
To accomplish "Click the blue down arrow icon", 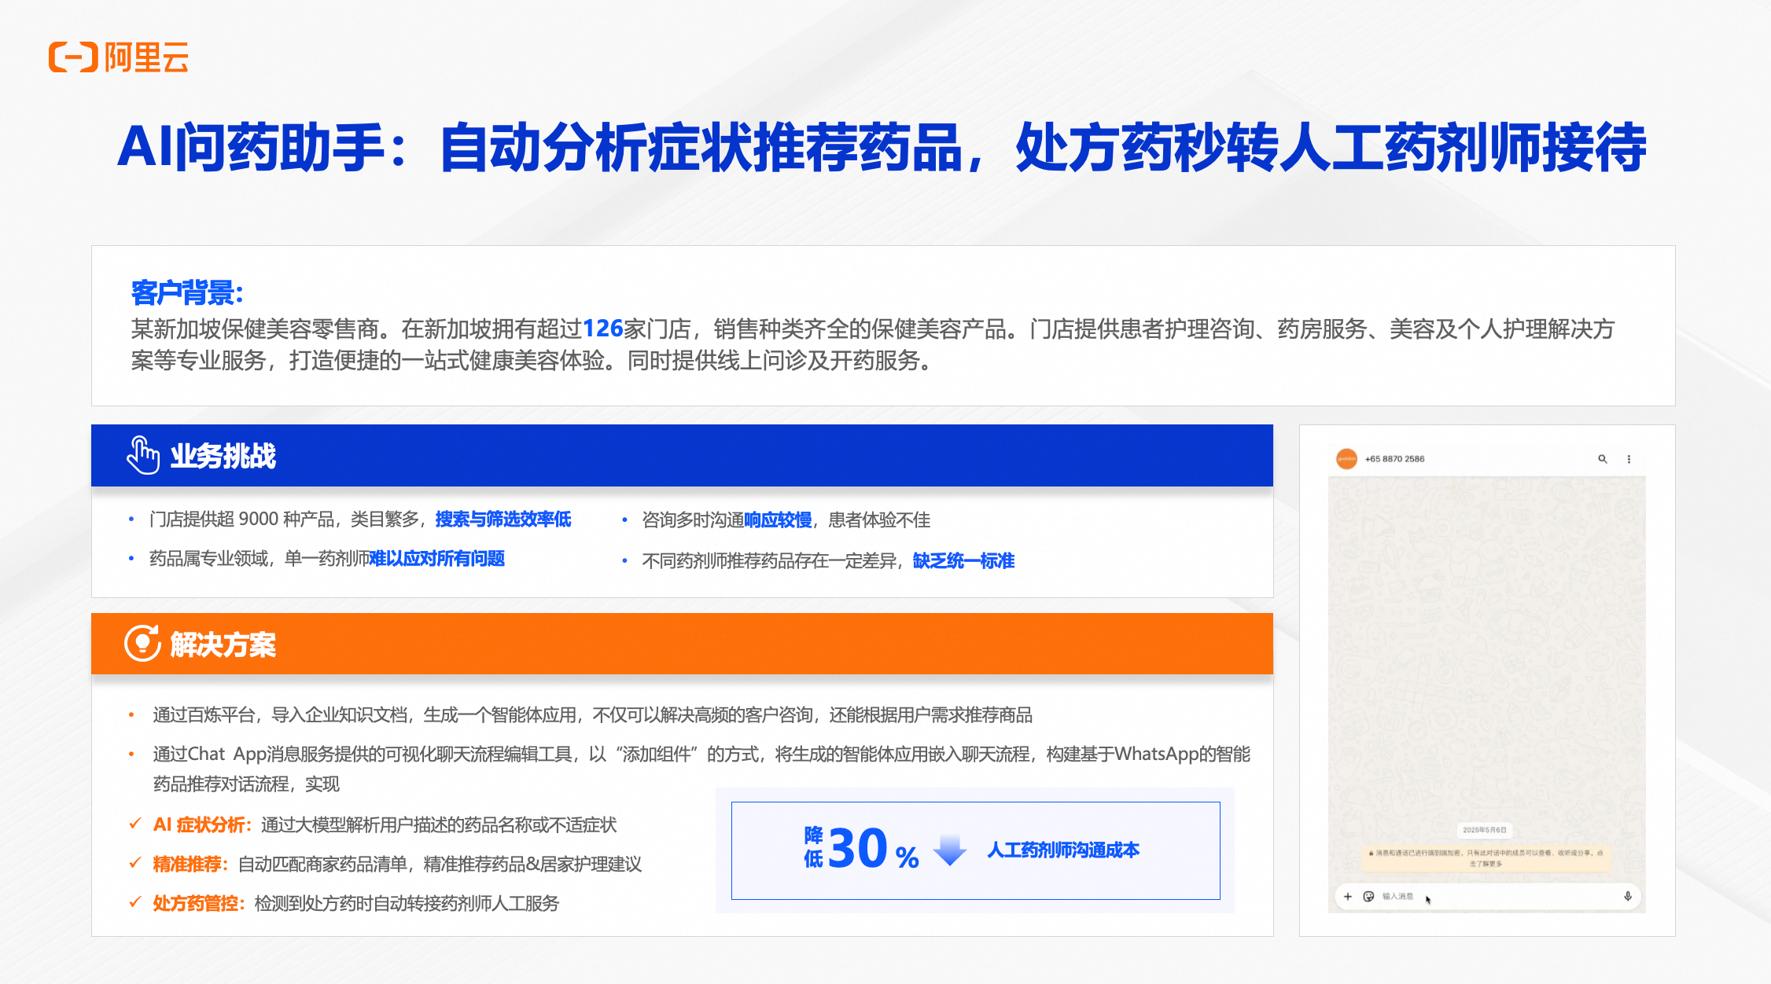I will click(950, 850).
